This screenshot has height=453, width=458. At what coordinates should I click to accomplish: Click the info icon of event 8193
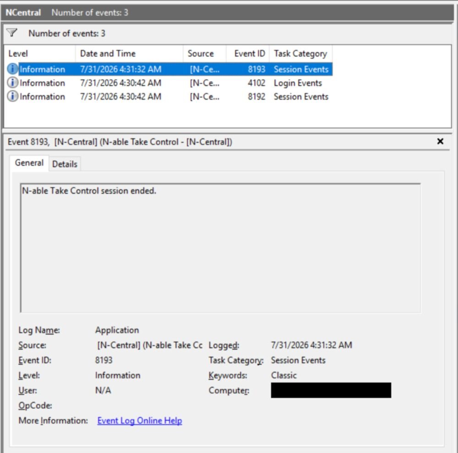click(12, 69)
